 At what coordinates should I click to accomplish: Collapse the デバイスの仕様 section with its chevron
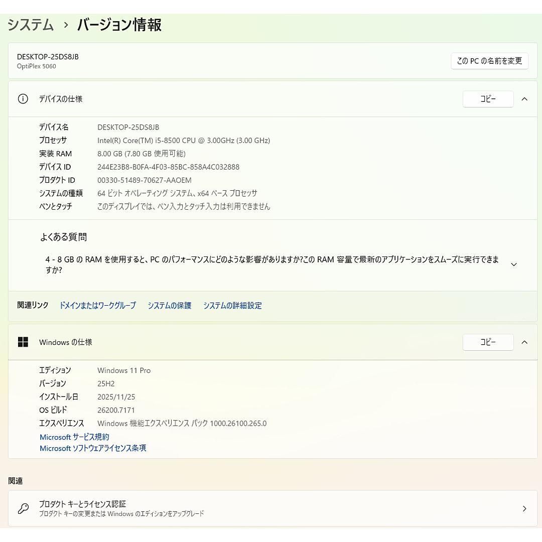(524, 99)
